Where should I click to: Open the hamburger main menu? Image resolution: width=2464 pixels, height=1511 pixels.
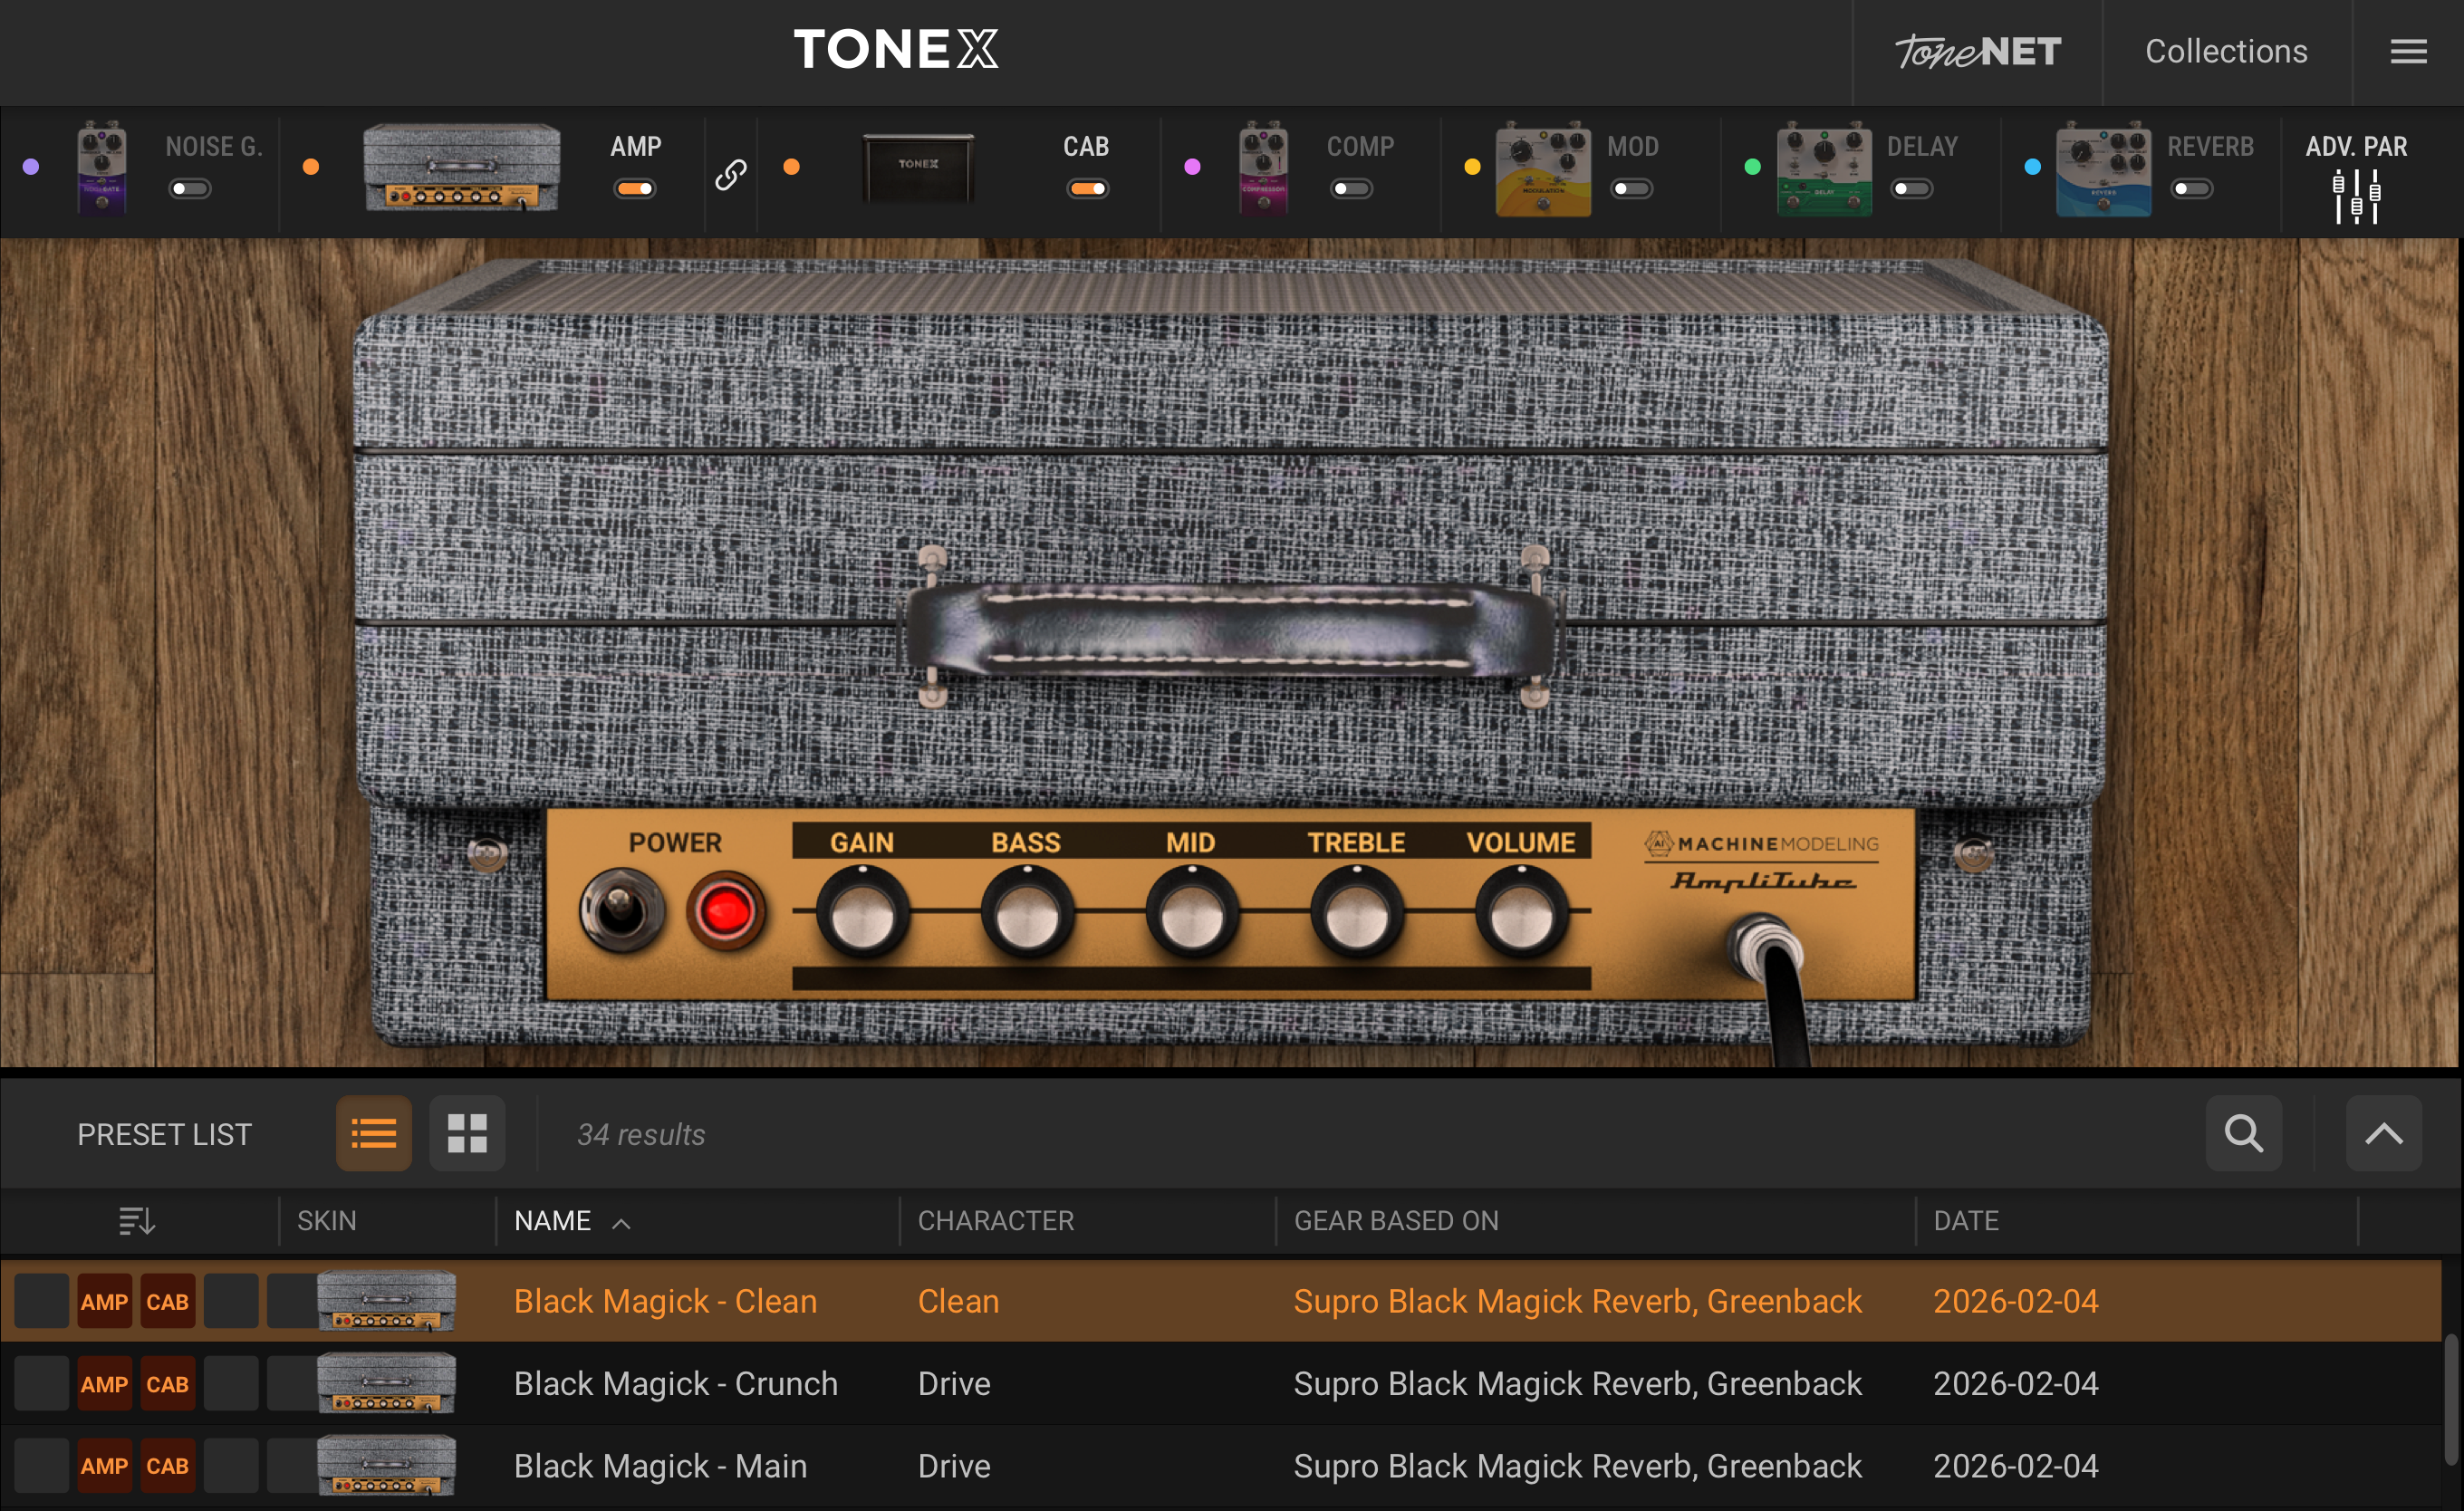pyautogui.click(x=2408, y=51)
